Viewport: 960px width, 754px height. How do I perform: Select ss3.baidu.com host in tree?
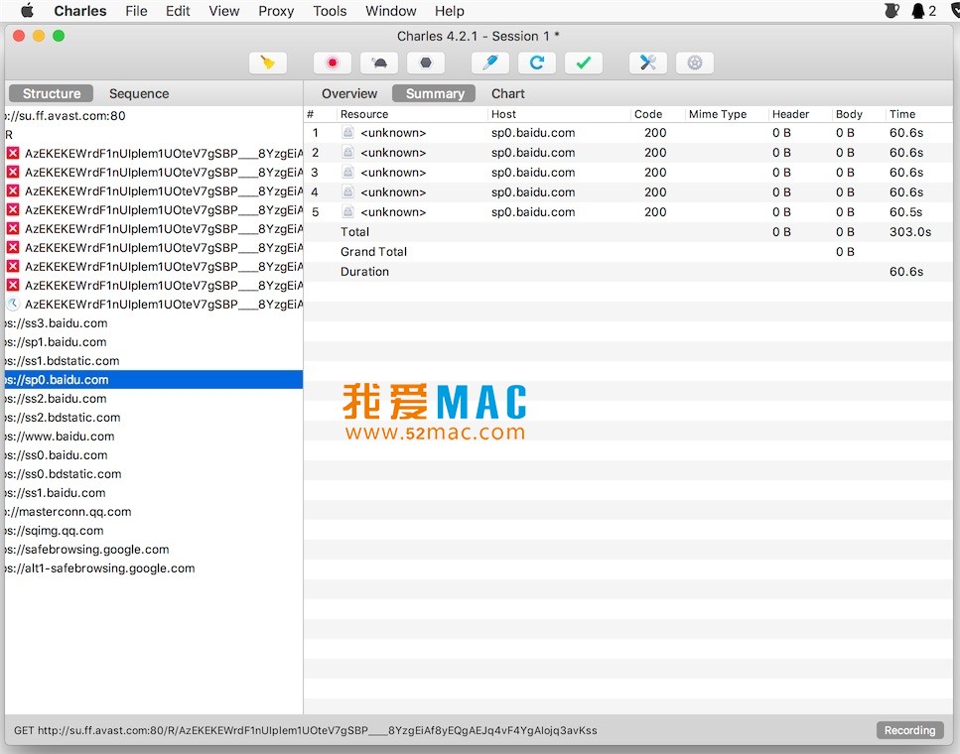[x=57, y=323]
